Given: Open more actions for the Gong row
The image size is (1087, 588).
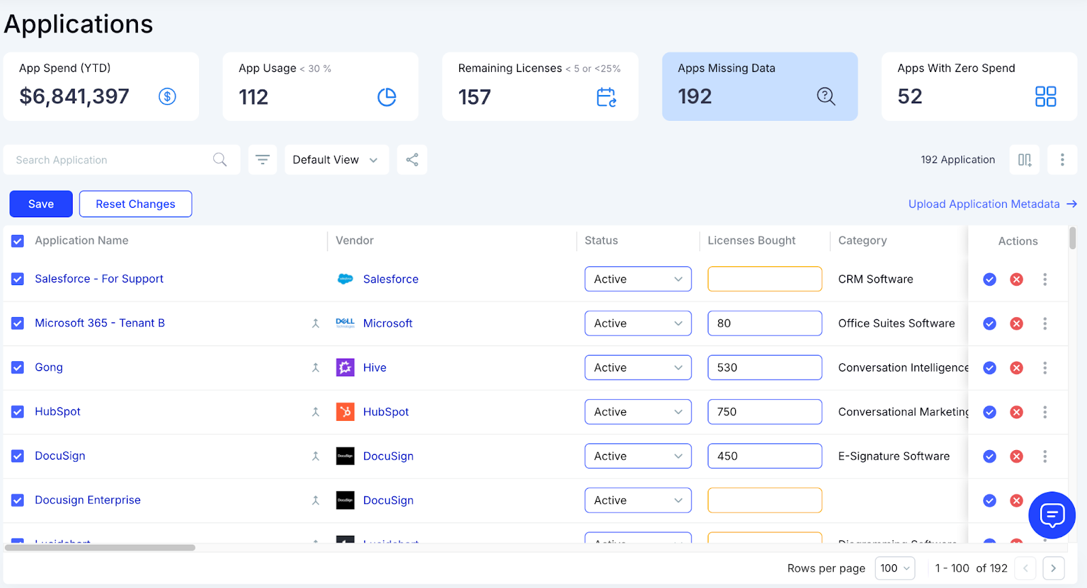Looking at the screenshot, I should pyautogui.click(x=1045, y=367).
